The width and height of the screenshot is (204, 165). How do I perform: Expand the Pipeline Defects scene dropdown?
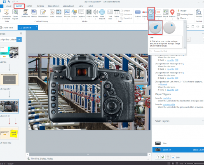[19, 40]
